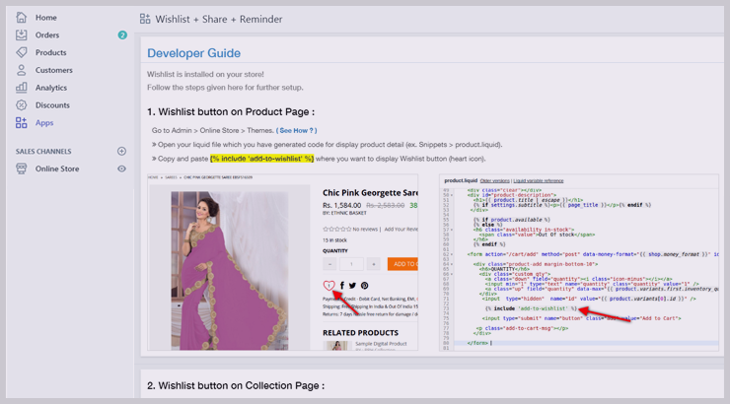Click the orange Add to Cart button

pyautogui.click(x=403, y=264)
